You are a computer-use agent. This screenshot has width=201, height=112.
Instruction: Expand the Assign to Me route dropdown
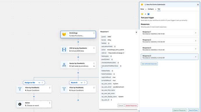coord(39,83)
